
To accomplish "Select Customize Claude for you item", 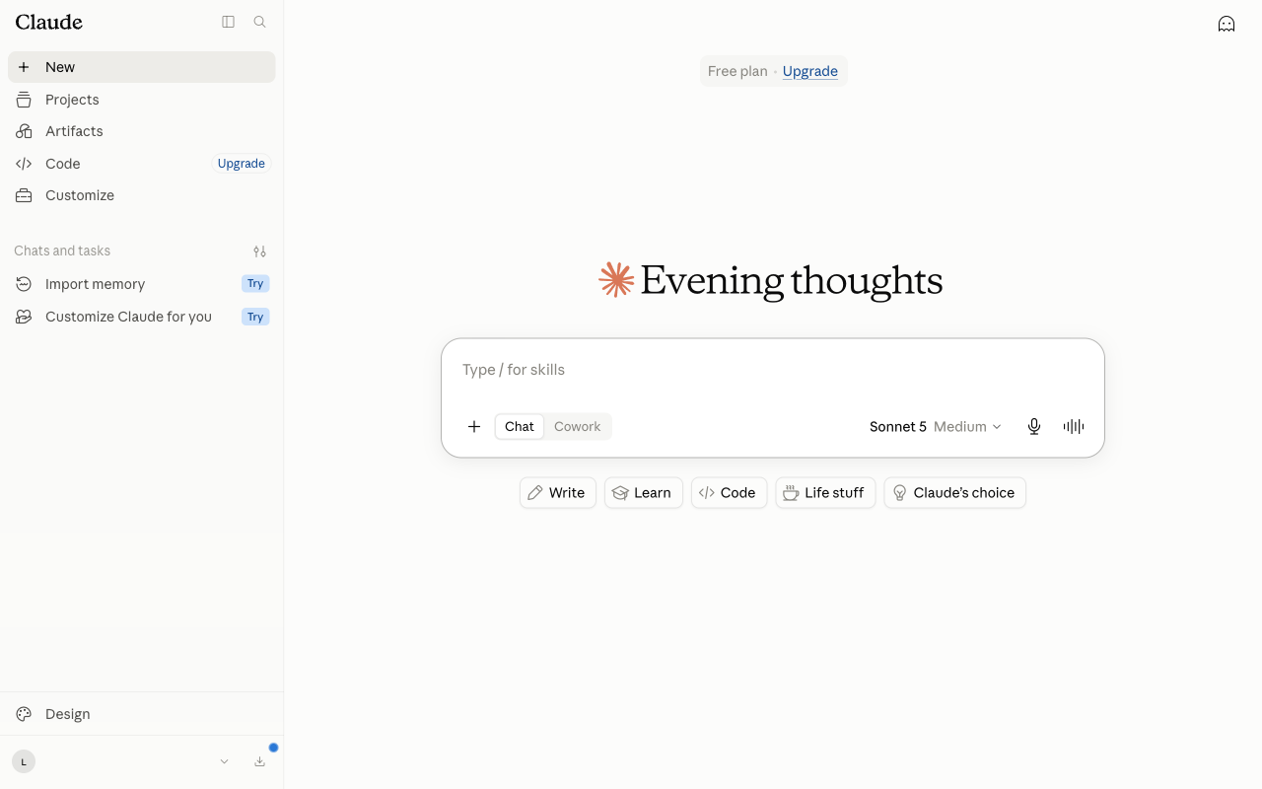I will tap(142, 317).
